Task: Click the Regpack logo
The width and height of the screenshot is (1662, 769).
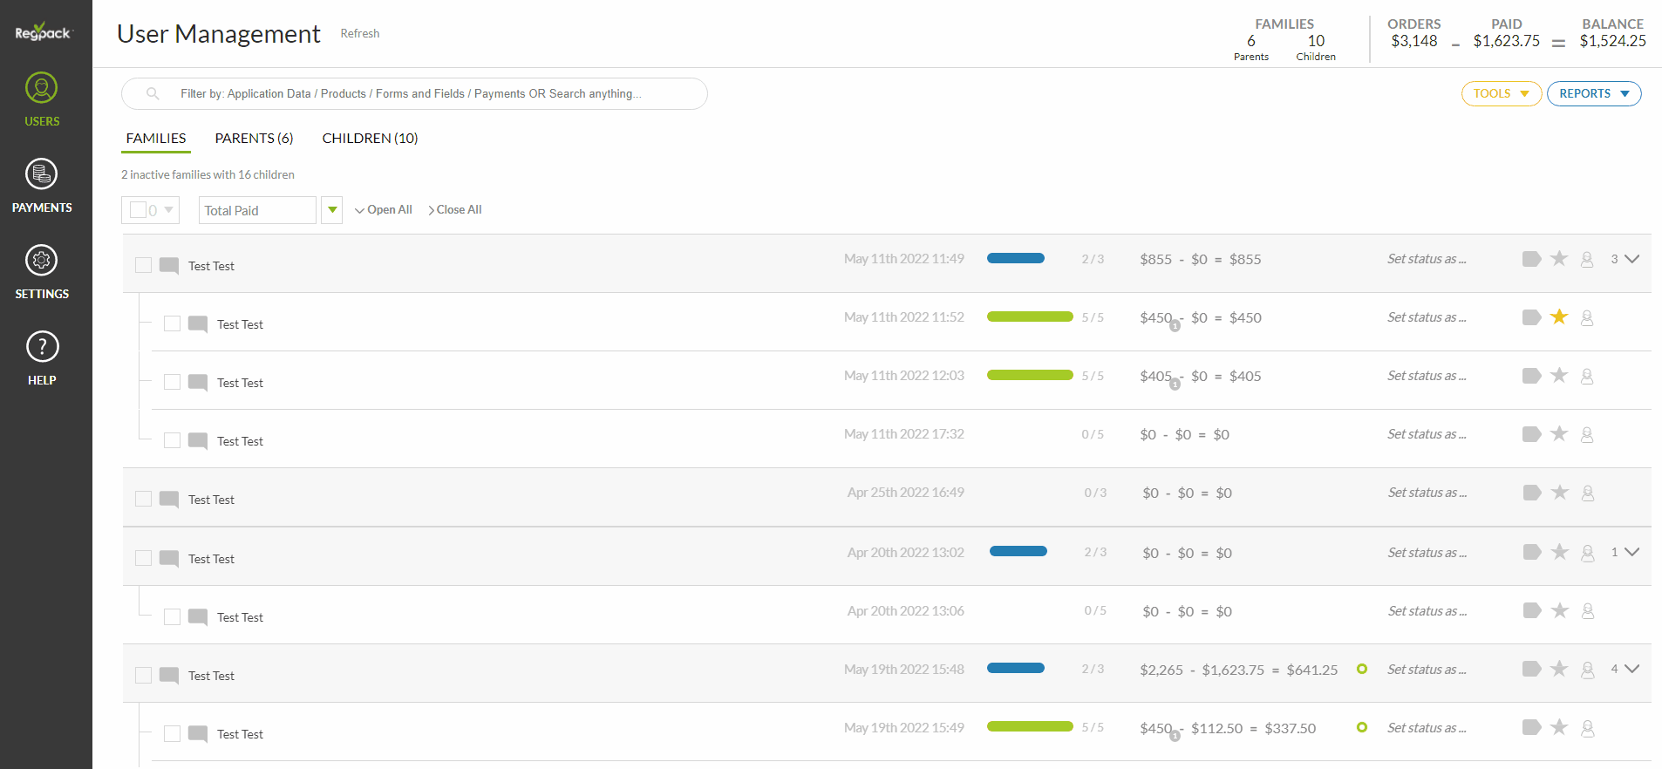Action: pos(44,32)
